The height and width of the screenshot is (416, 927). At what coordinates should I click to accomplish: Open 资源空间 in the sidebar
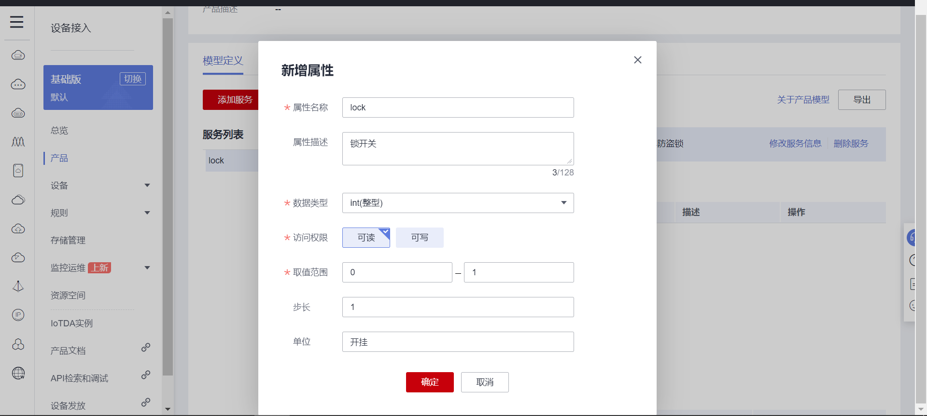68,295
